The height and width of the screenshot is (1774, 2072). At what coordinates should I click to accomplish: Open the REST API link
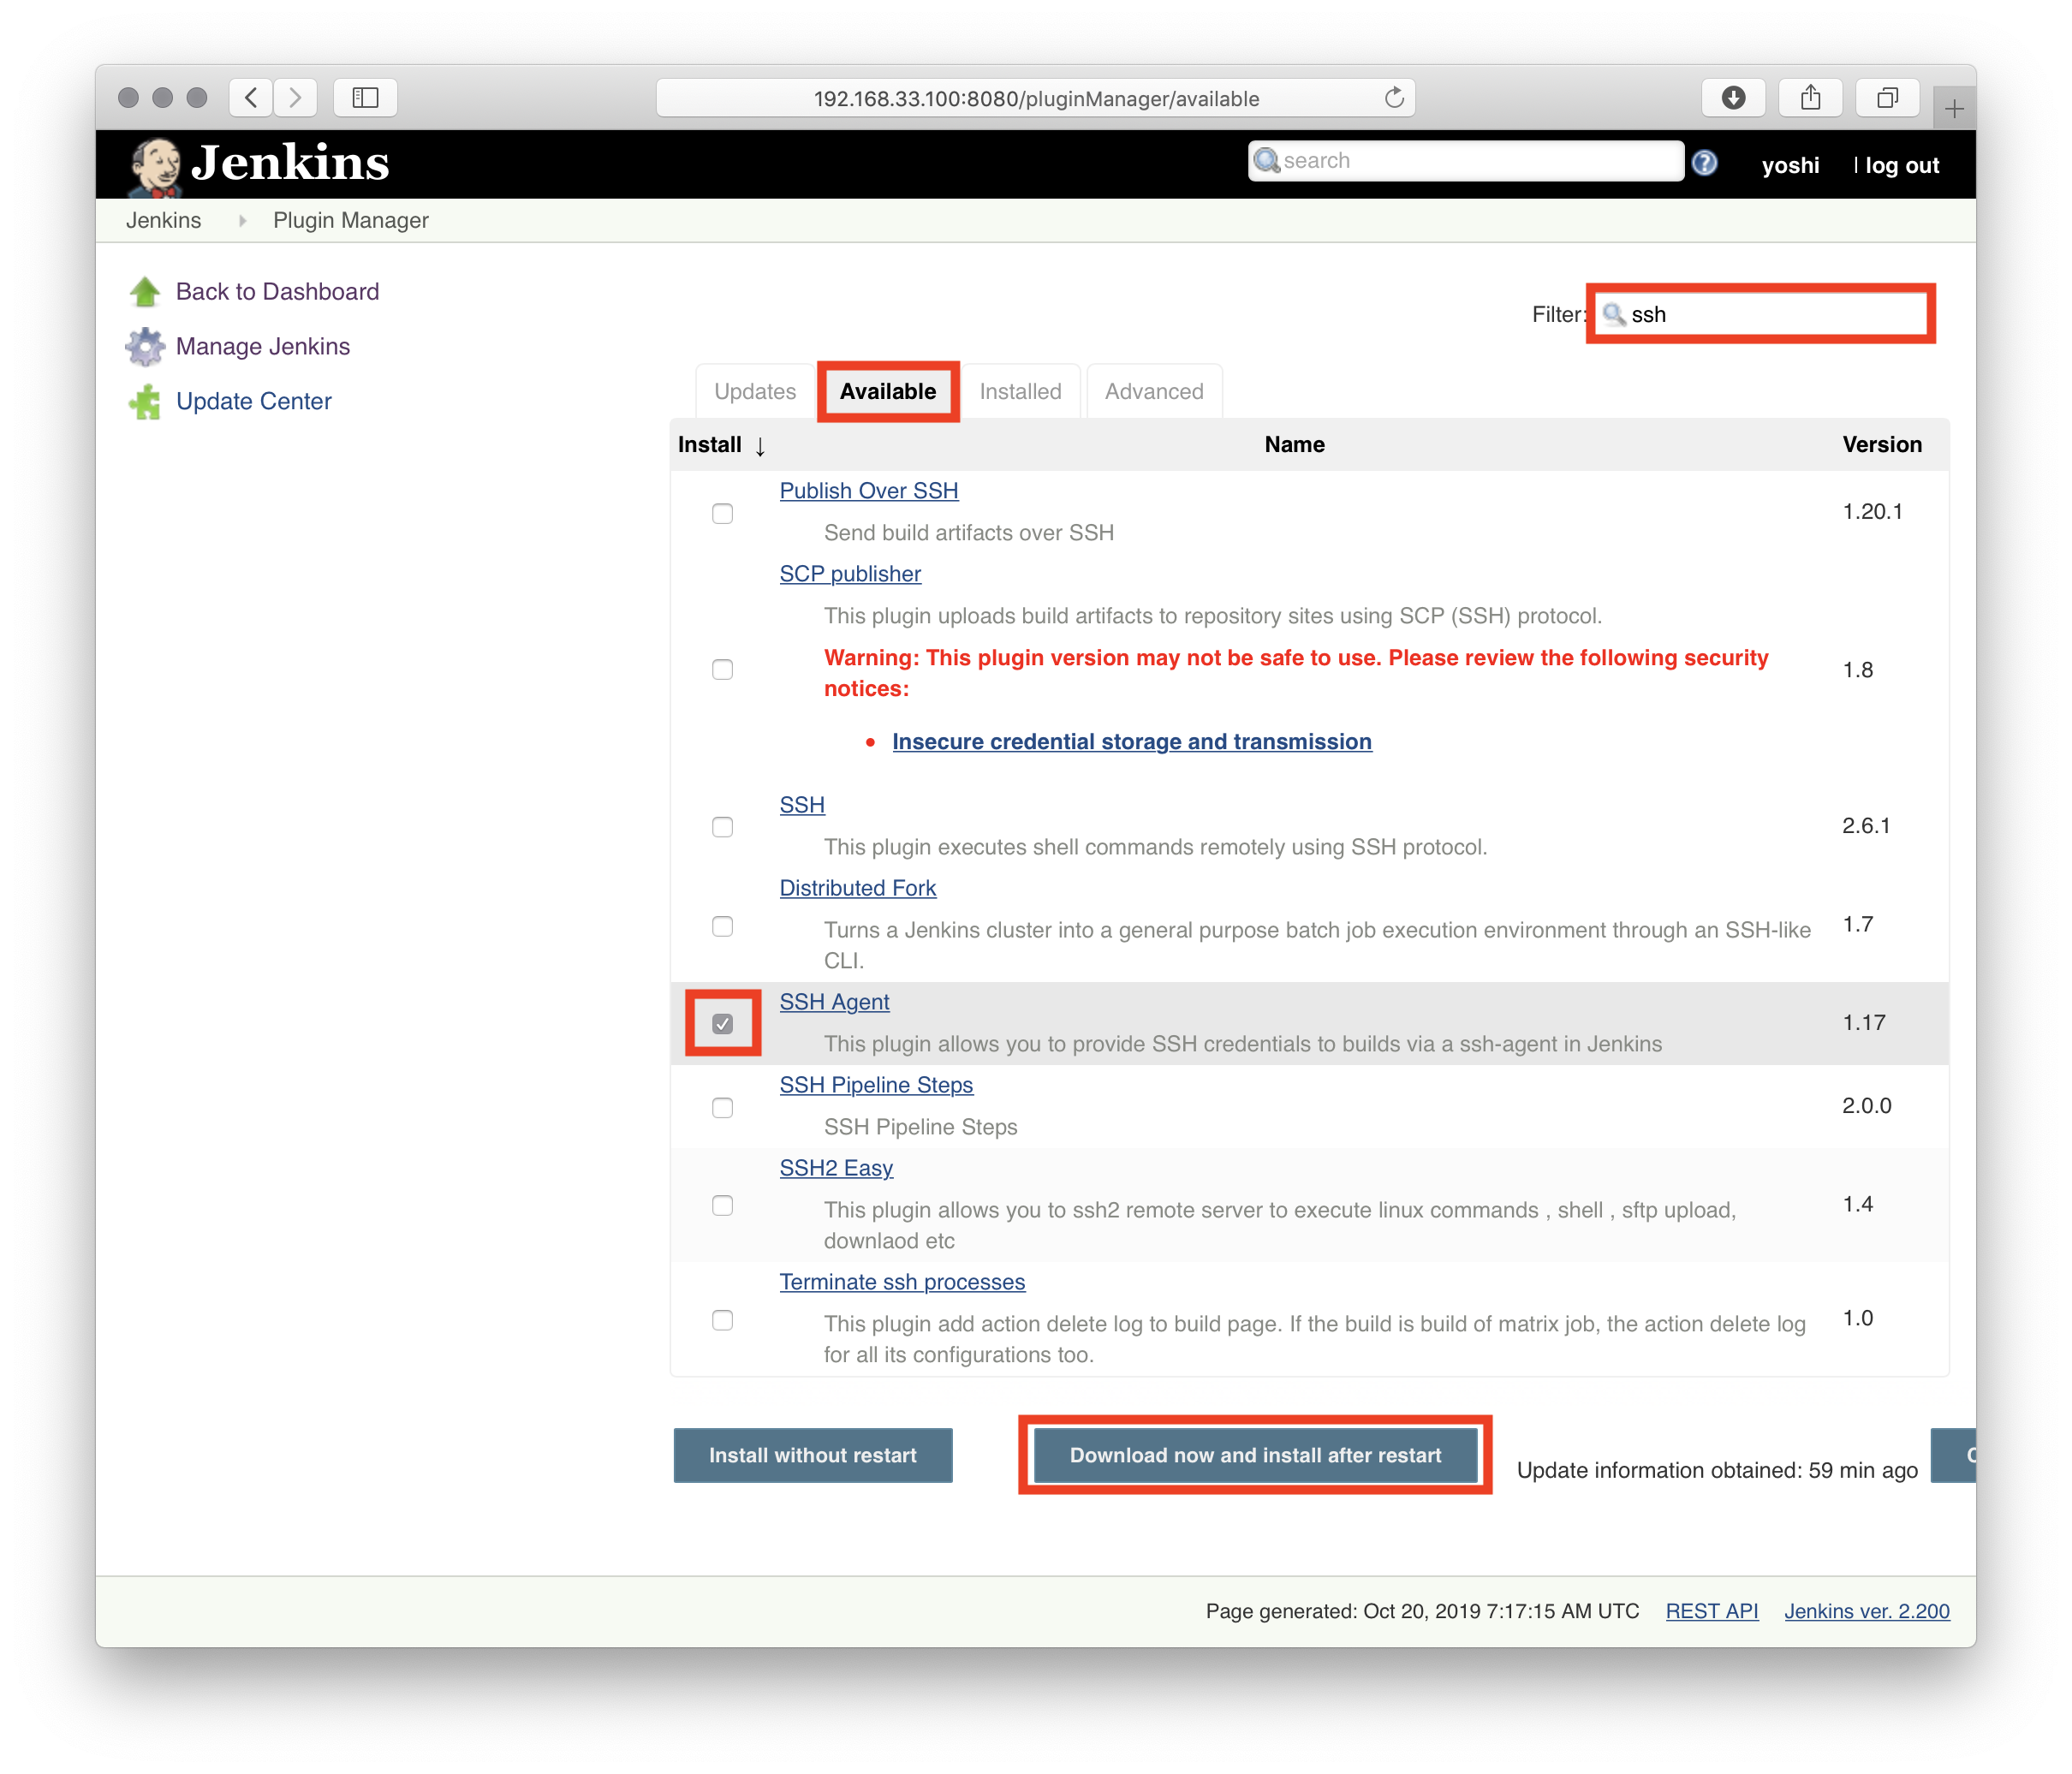pyautogui.click(x=1712, y=1611)
